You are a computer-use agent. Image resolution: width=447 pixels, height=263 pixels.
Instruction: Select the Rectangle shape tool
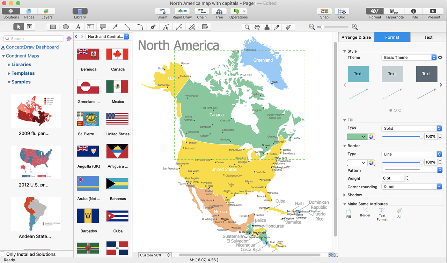click(53, 27)
